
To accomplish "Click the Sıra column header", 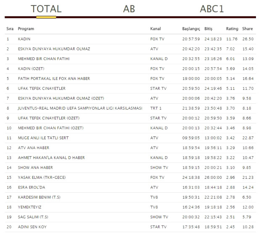I will pyautogui.click(x=10, y=29).
